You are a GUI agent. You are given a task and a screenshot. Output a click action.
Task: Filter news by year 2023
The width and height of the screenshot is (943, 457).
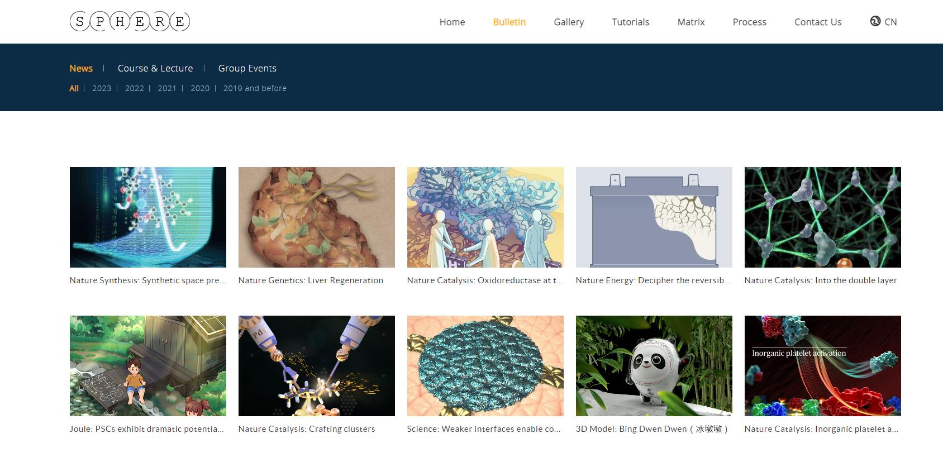[102, 88]
